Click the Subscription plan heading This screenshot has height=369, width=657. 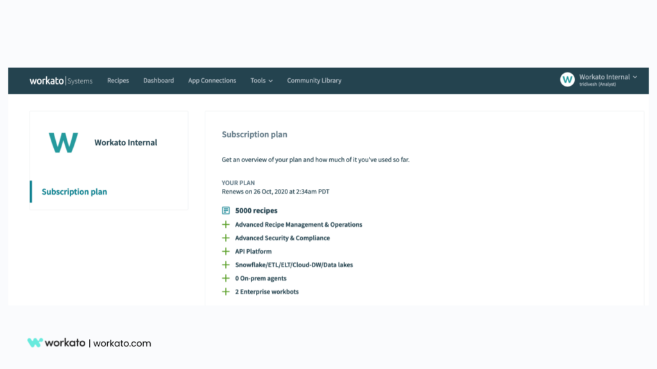pos(254,135)
